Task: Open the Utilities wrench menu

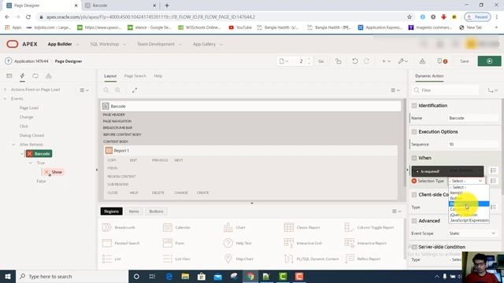Action: point(402,61)
